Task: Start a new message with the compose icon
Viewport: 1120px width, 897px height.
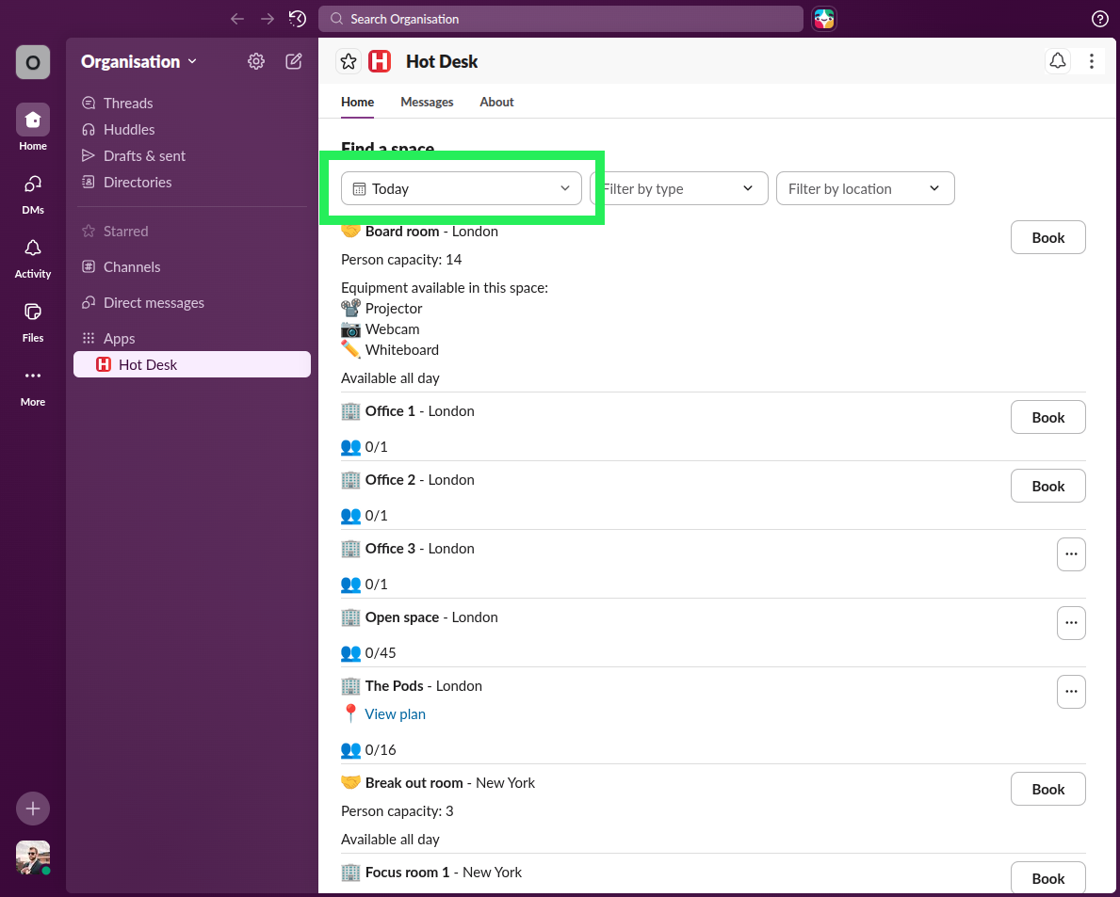Action: click(293, 61)
